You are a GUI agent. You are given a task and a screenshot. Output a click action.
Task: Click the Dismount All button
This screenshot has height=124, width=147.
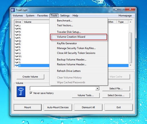[x=88, y=107]
